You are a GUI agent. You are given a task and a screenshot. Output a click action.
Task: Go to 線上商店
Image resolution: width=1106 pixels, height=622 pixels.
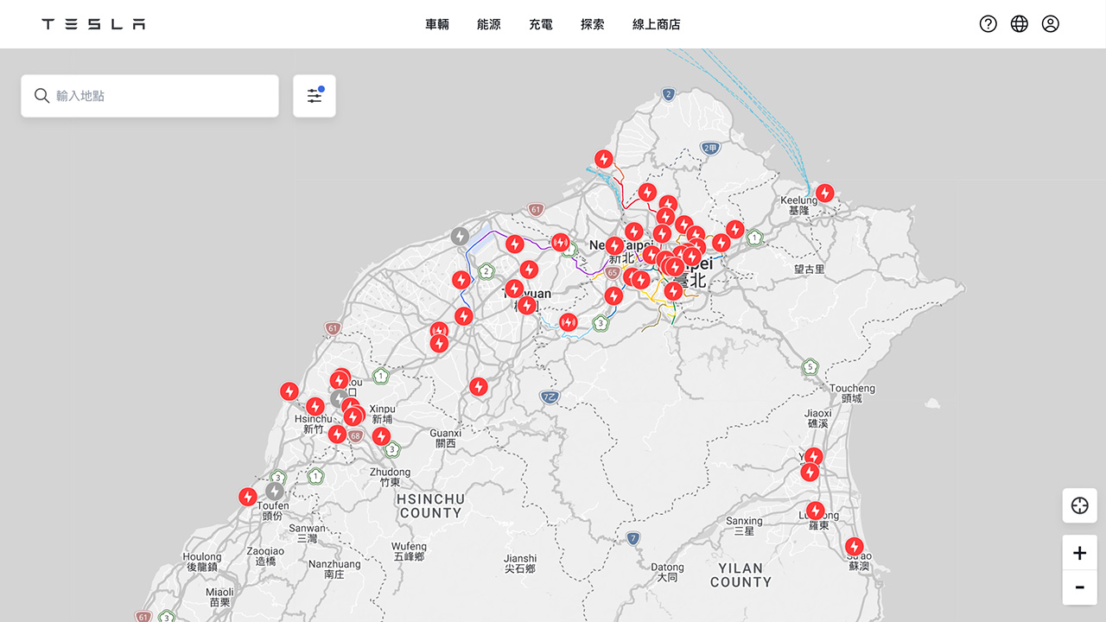point(657,24)
